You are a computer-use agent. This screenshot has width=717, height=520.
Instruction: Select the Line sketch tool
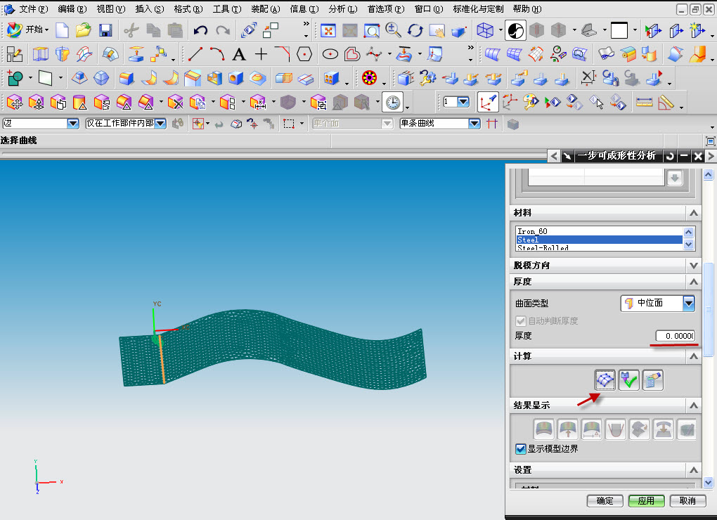195,54
